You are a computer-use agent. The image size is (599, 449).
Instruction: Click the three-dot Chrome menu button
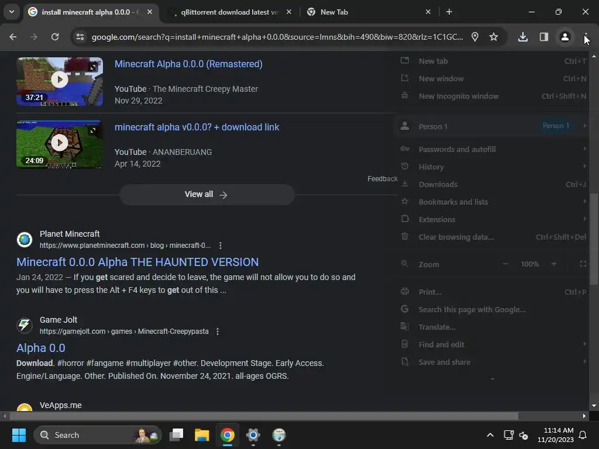(586, 37)
